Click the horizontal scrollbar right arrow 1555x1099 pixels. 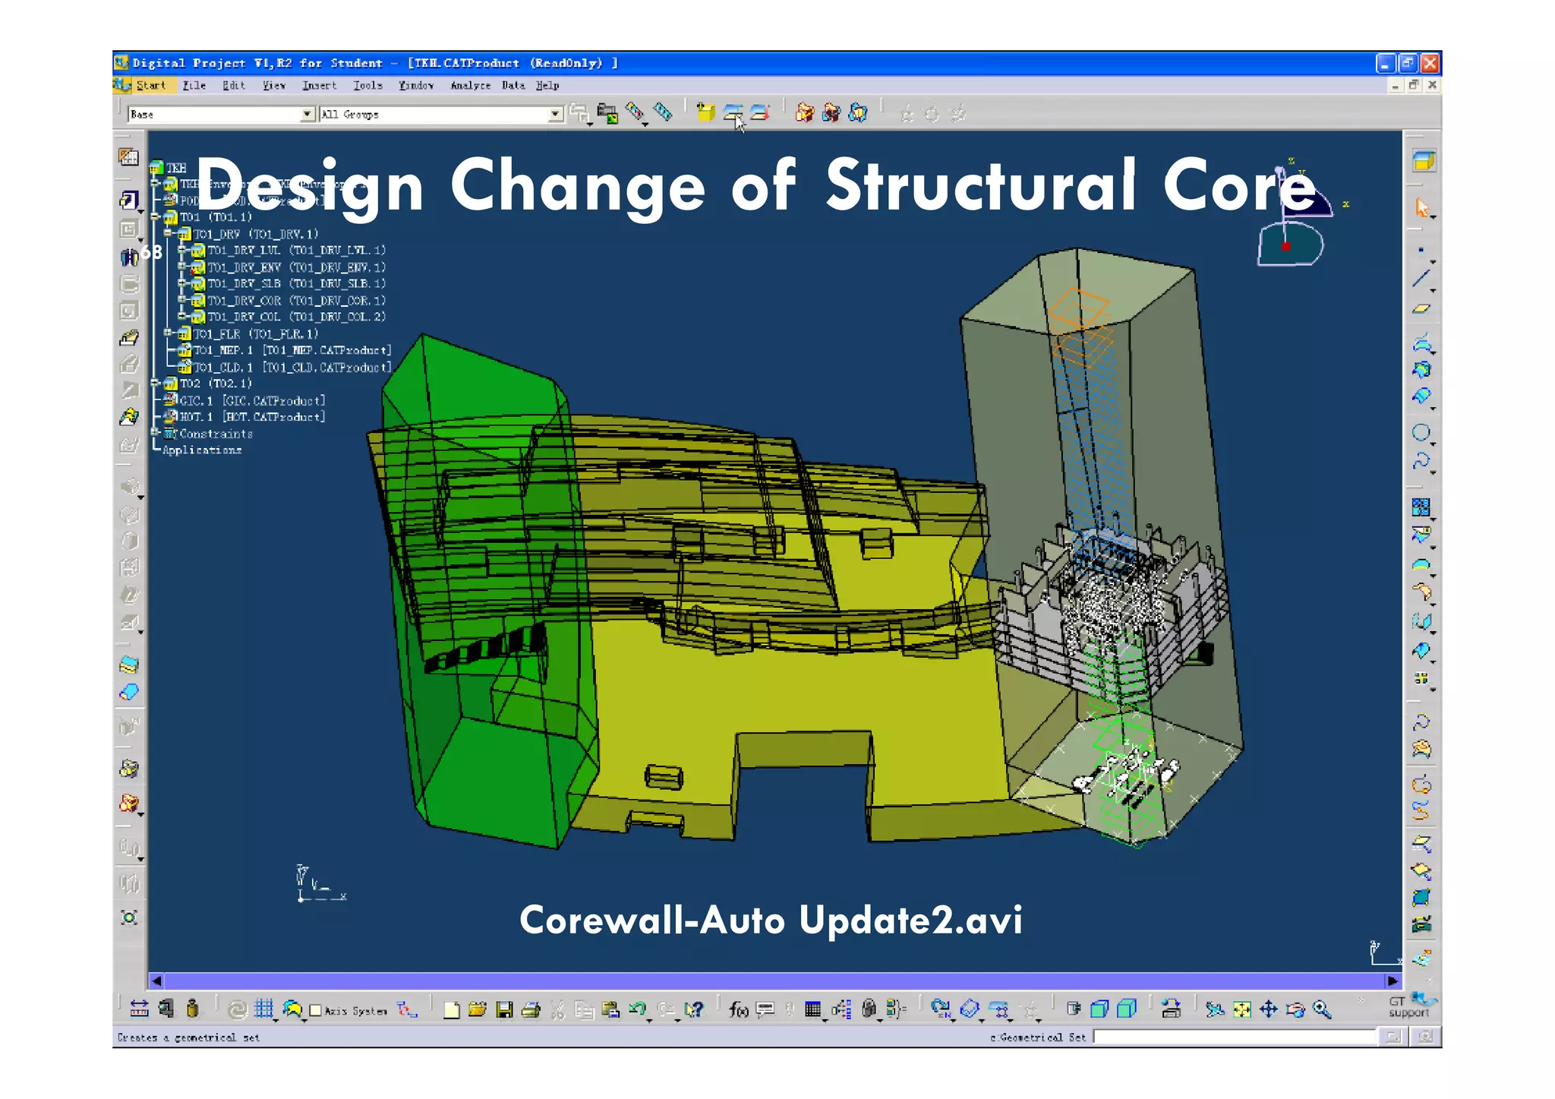click(x=1393, y=981)
